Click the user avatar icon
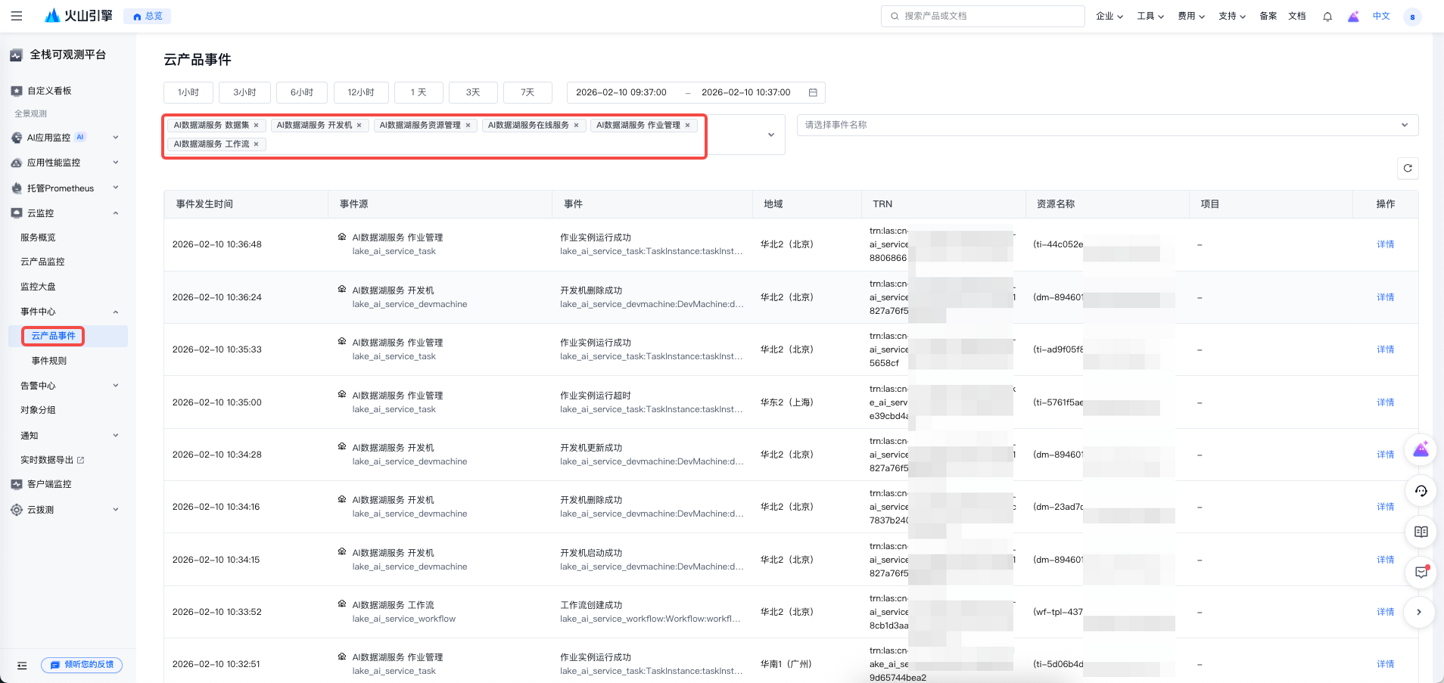Viewport: 1444px width, 683px height. (1412, 17)
